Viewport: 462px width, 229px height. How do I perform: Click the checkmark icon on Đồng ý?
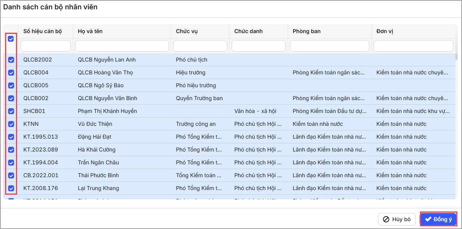click(428, 219)
